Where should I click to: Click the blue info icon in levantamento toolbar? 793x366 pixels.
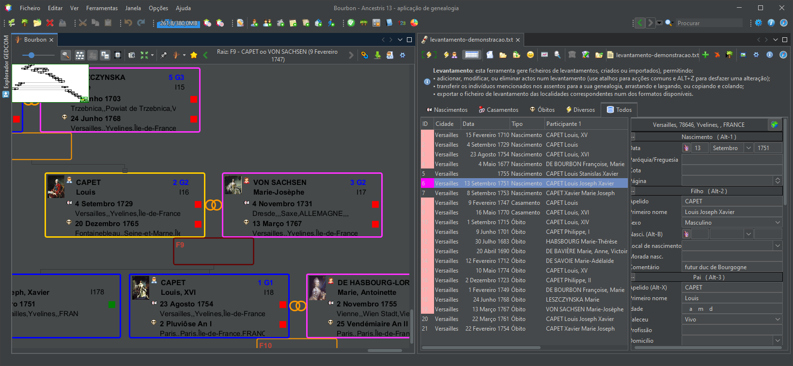(770, 55)
